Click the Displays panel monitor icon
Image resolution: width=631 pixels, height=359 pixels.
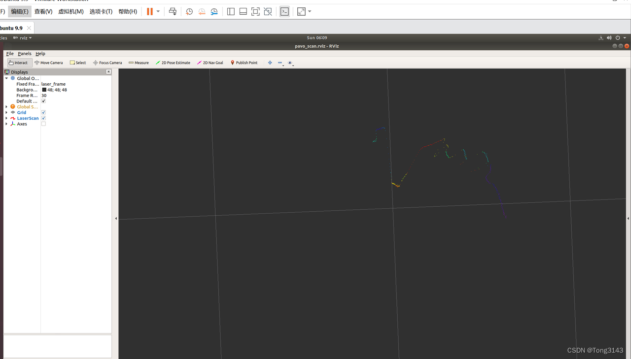coord(7,72)
